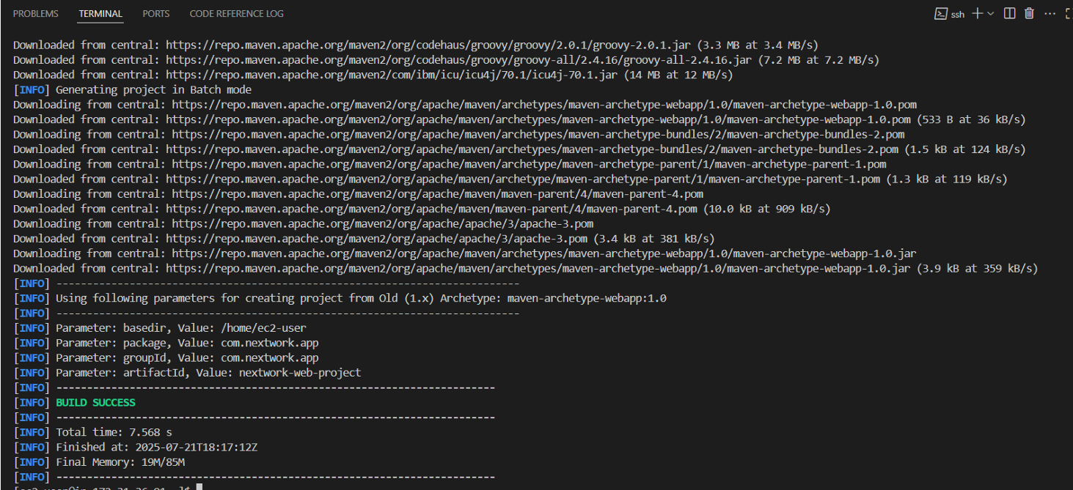Select the TERMINAL tab
This screenshot has height=490, width=1073.
pos(100,14)
